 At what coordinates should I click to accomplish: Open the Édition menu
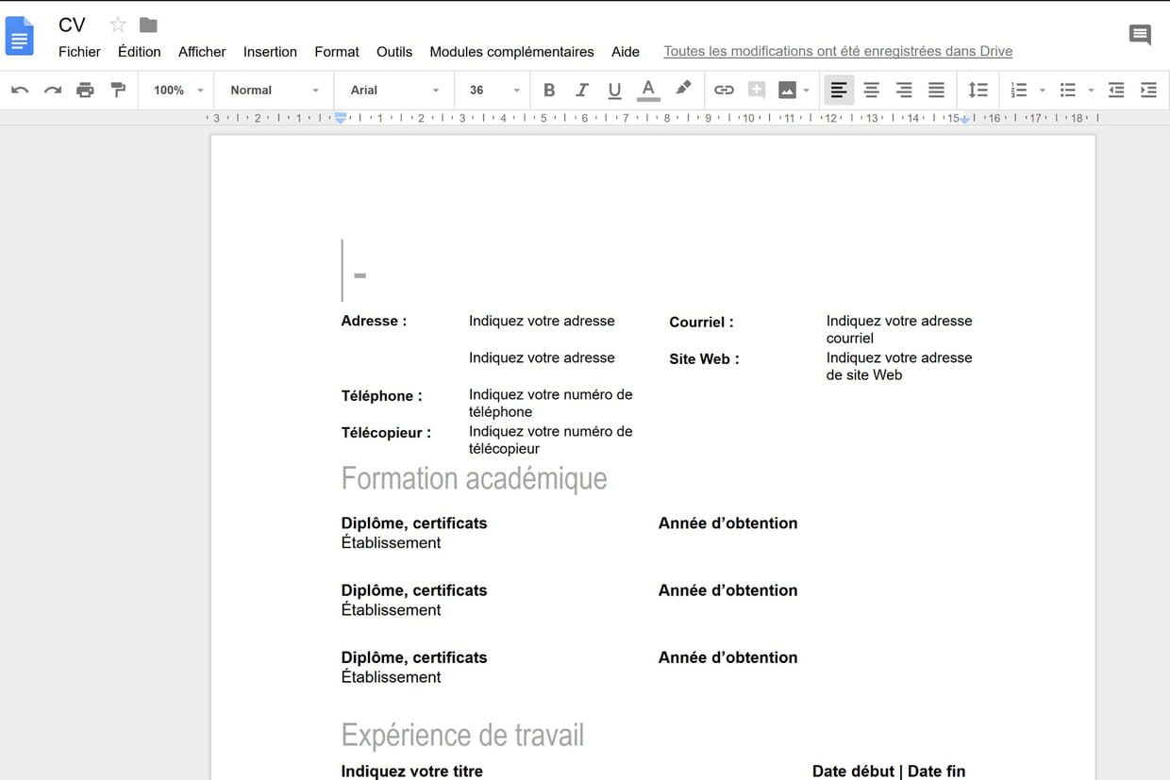click(x=140, y=52)
